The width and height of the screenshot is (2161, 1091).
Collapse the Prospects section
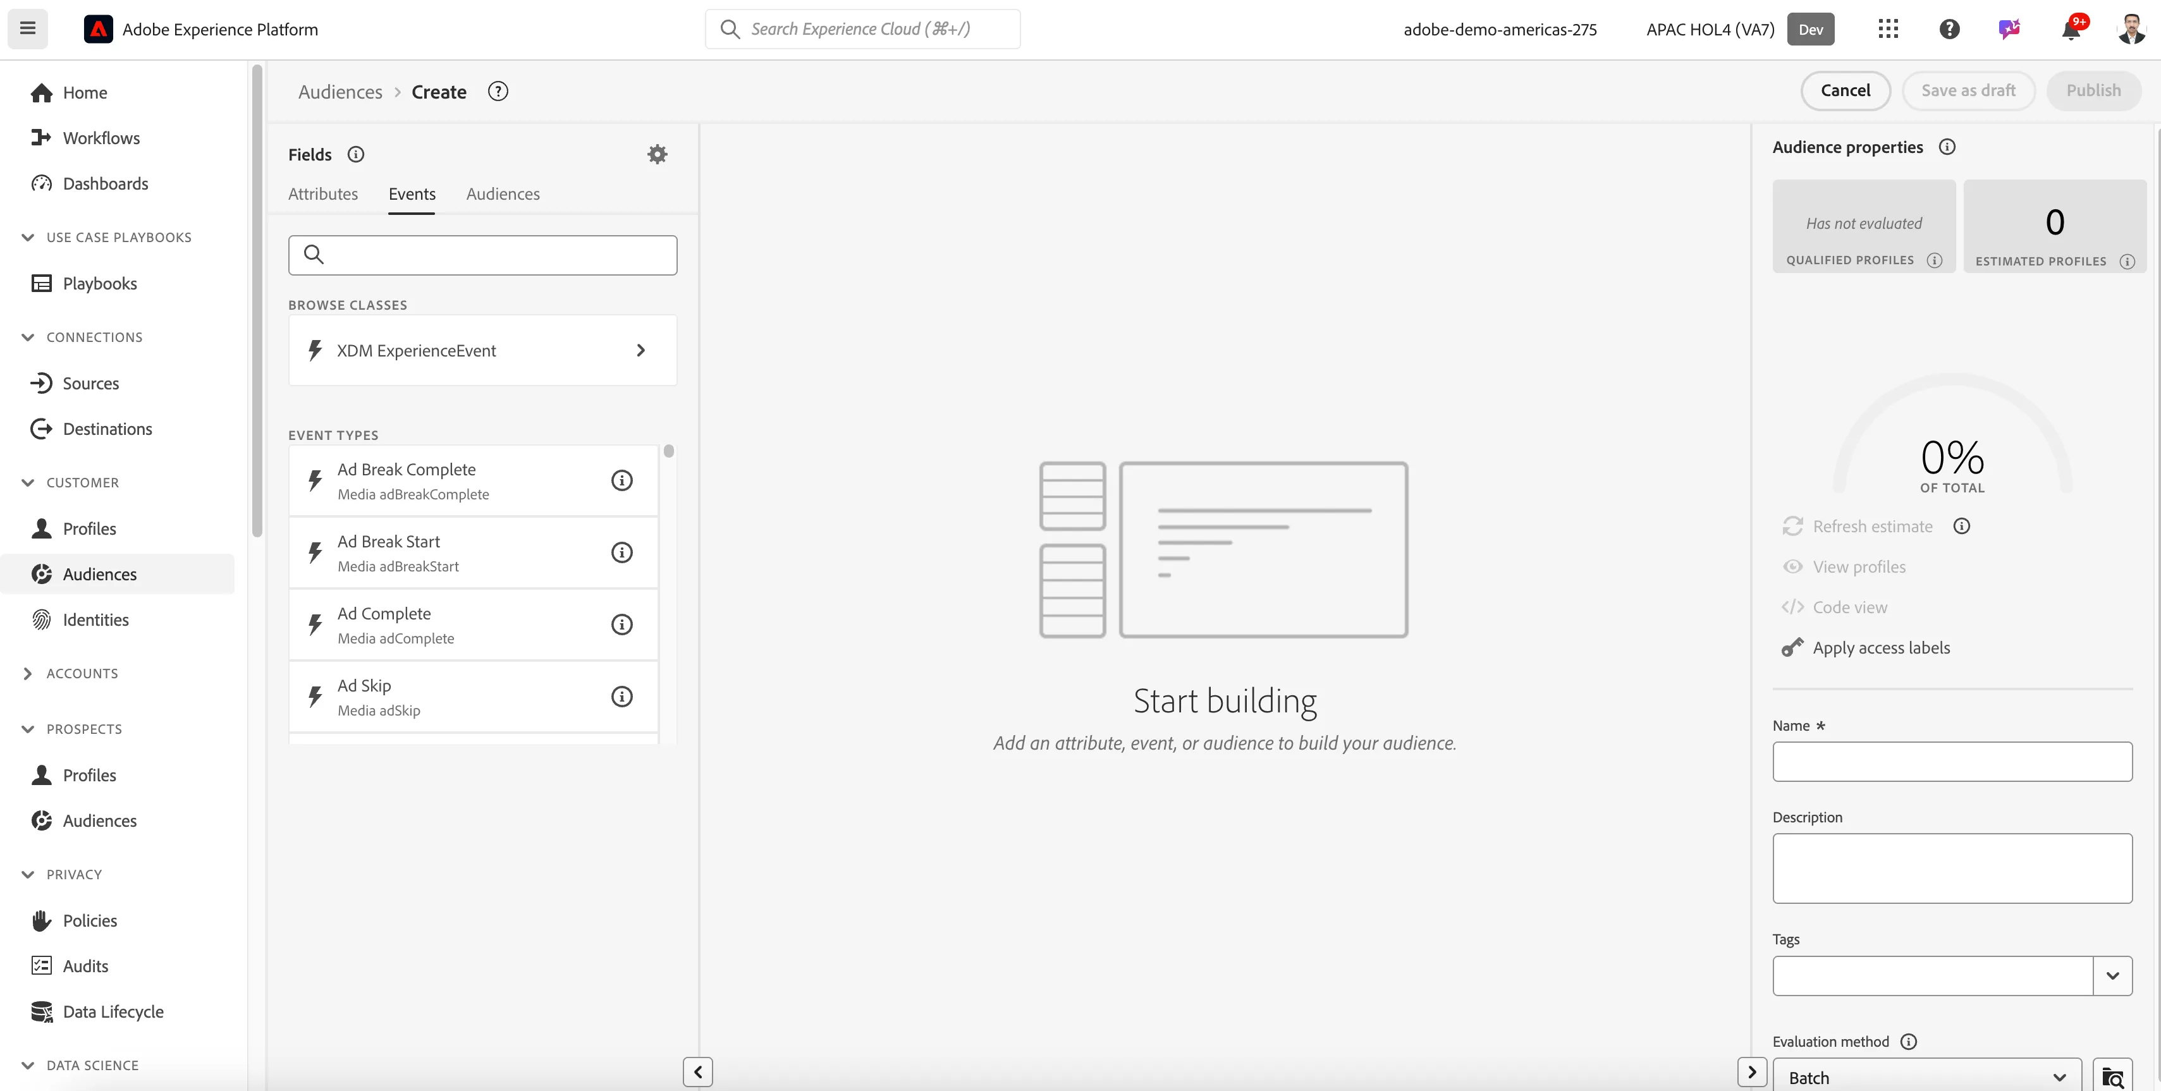tap(28, 729)
